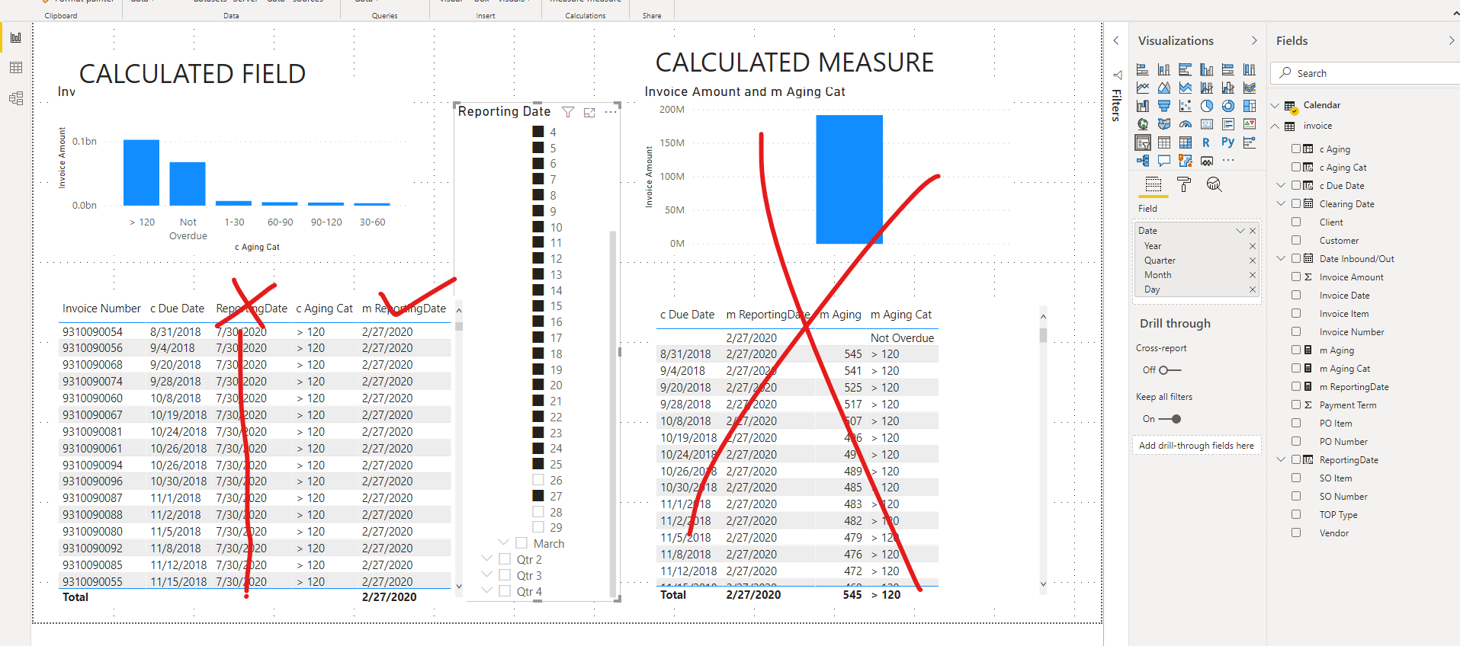Viewport: 1460px width, 646px height.
Task: Check day 28 in Reporting Date slicer
Action: point(538,512)
